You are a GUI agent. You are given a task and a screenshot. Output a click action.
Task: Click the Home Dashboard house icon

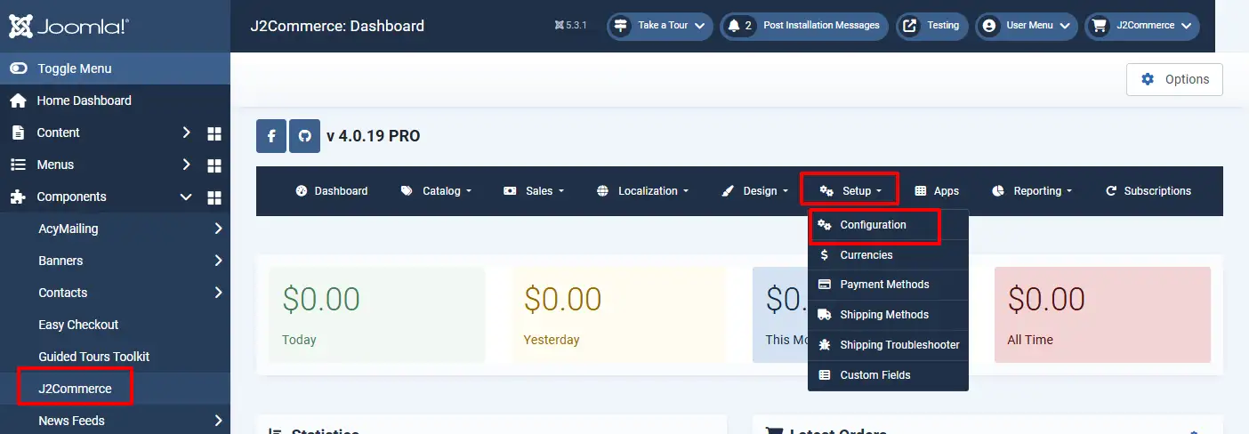click(x=18, y=100)
